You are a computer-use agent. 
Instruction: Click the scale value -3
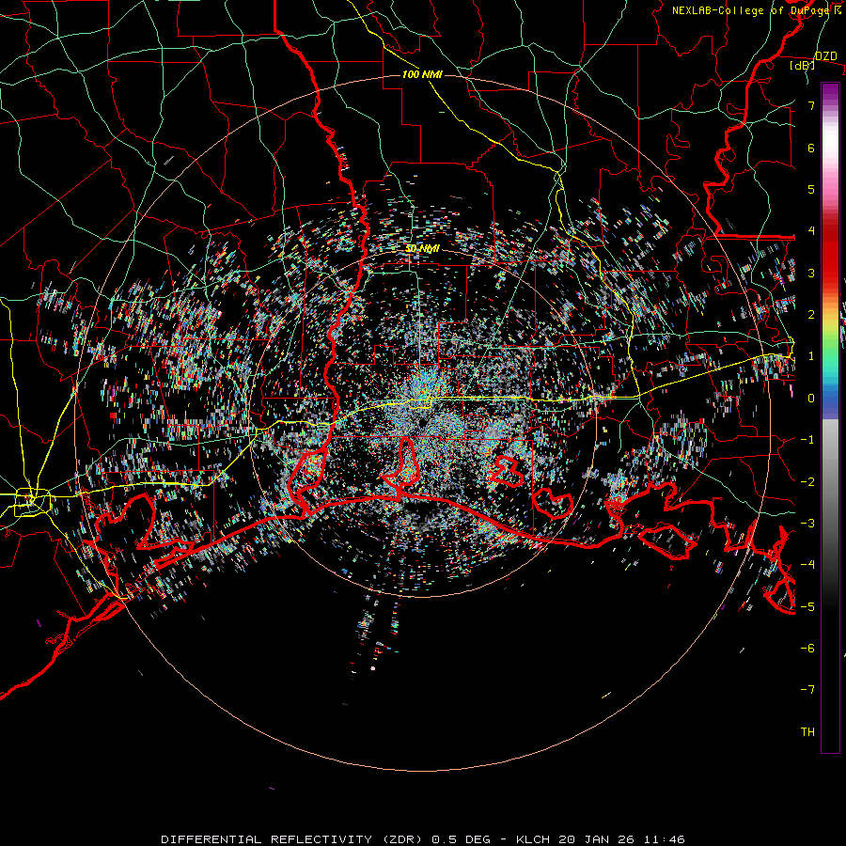click(807, 524)
